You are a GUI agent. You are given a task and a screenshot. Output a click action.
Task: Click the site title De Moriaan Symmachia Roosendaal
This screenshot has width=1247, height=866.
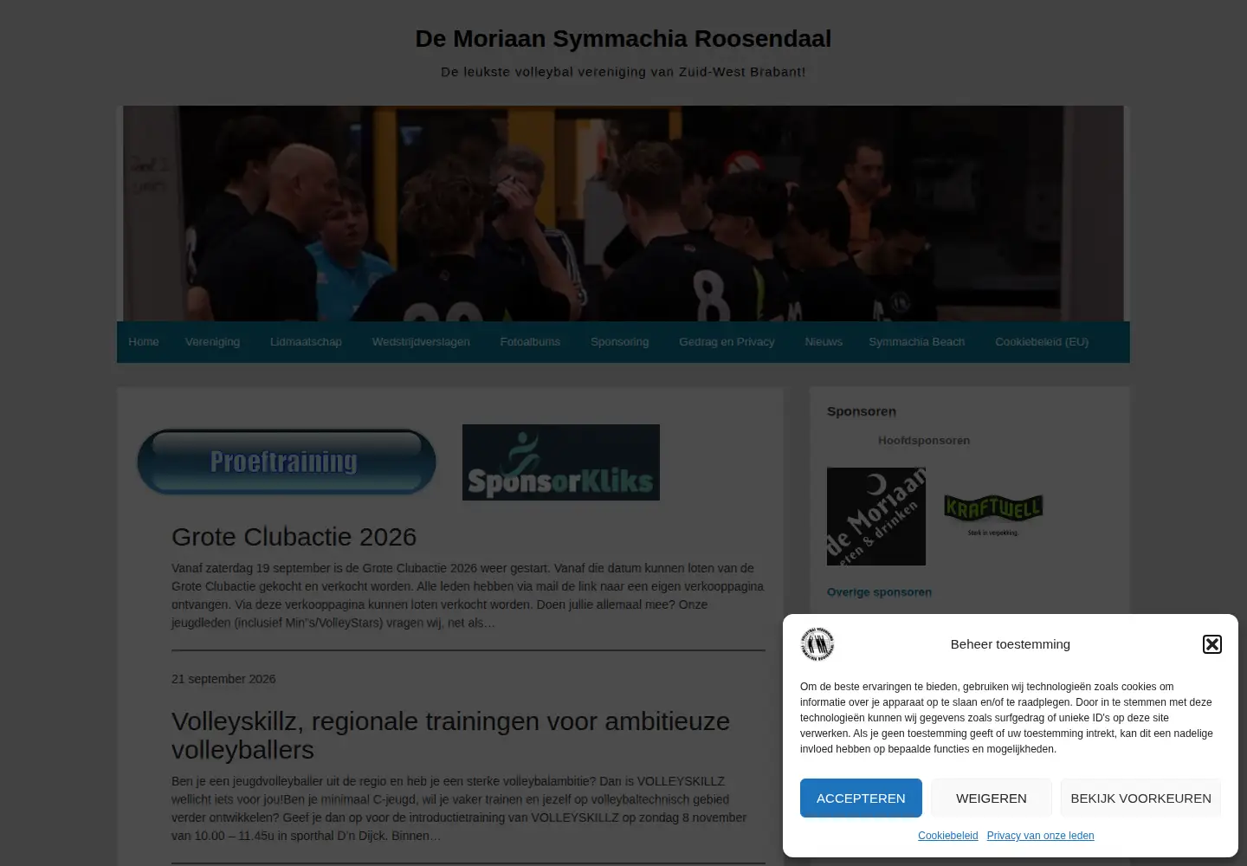(x=623, y=39)
